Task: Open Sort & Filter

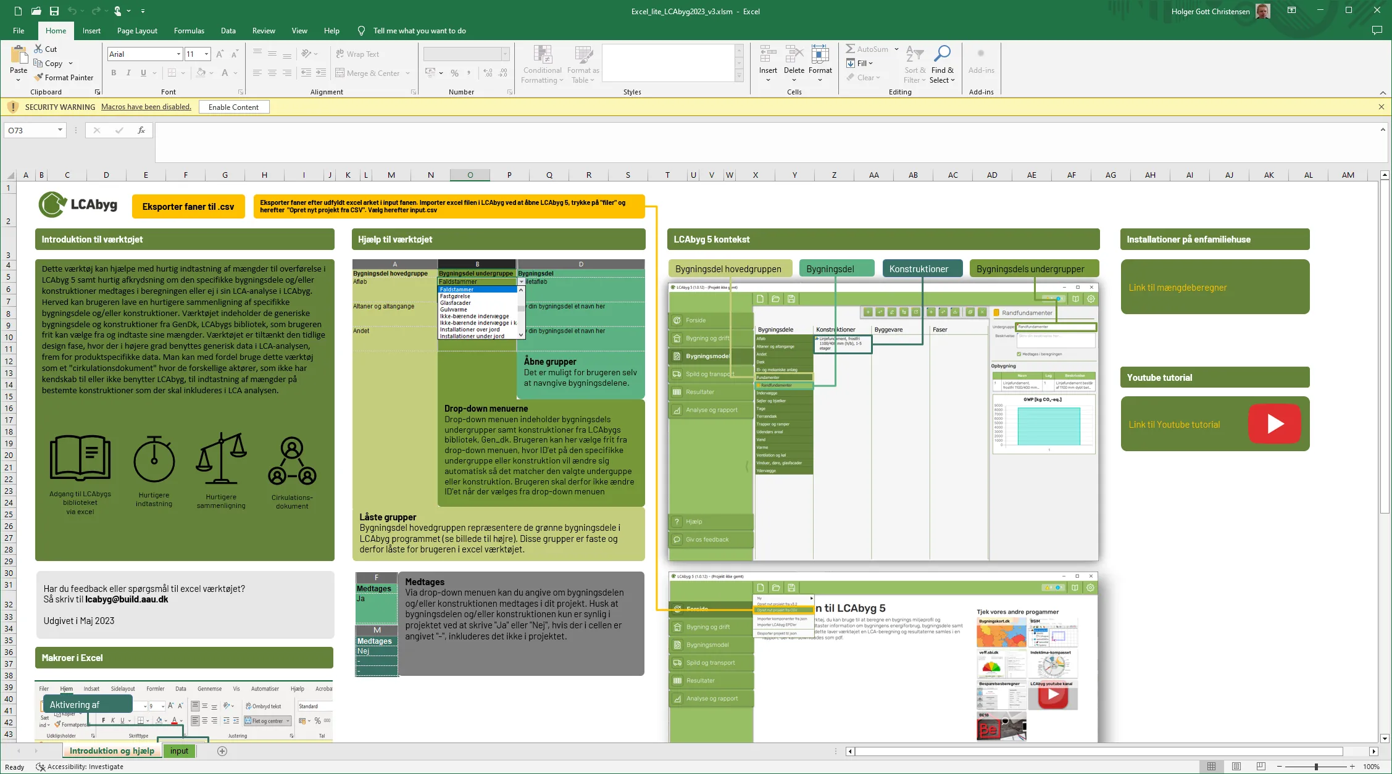Action: pos(914,64)
